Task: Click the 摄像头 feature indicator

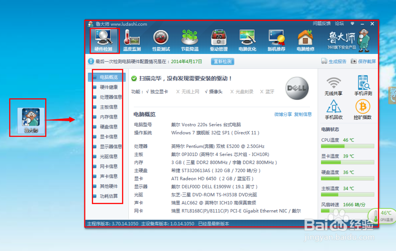Action: pos(214,92)
